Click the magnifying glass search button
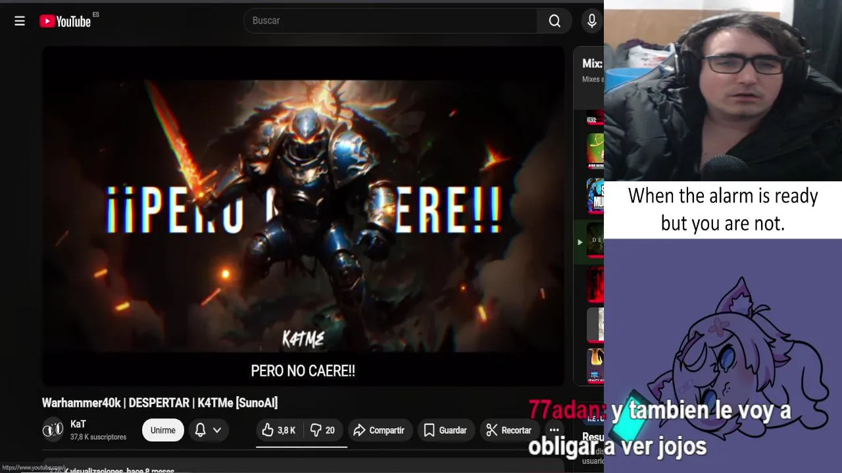842x473 pixels. [x=555, y=21]
